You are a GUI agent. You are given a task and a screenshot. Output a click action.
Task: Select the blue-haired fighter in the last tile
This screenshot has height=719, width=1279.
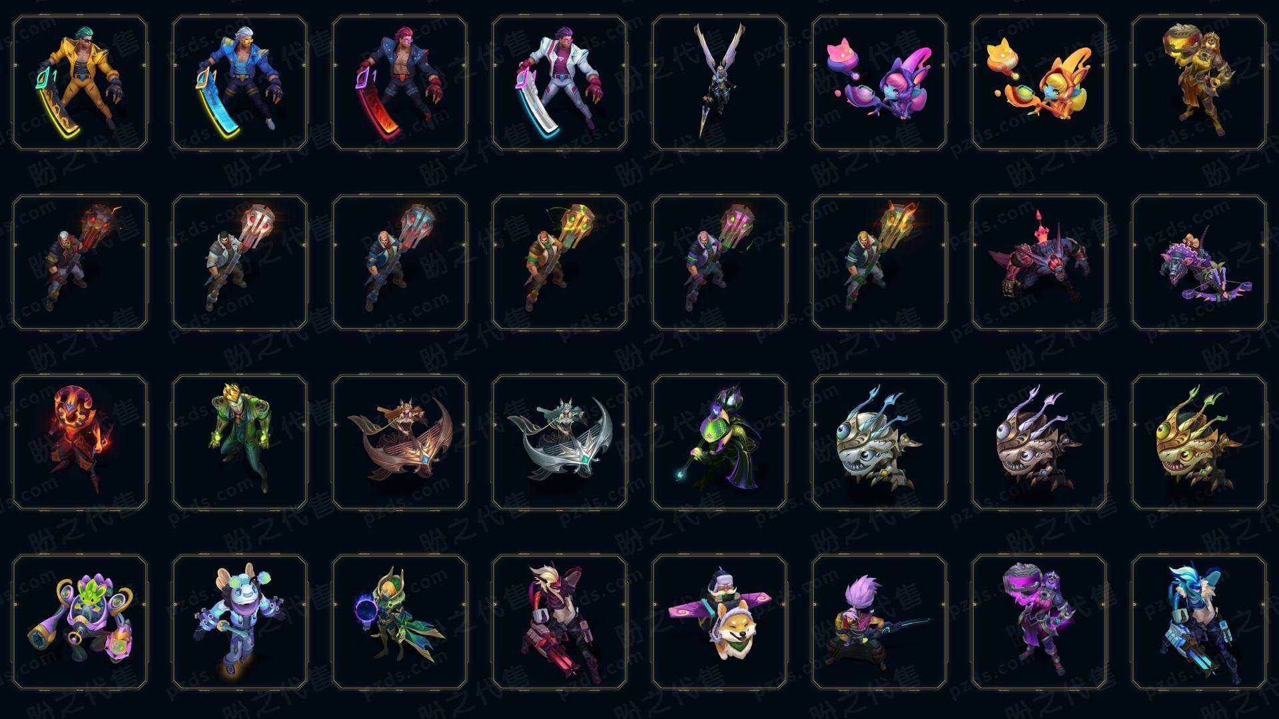tap(1199, 622)
